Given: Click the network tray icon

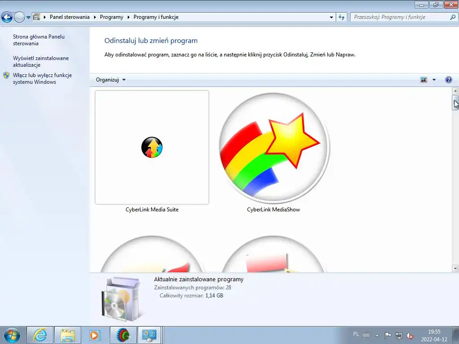Looking at the screenshot, I should pyautogui.click(x=398, y=335).
